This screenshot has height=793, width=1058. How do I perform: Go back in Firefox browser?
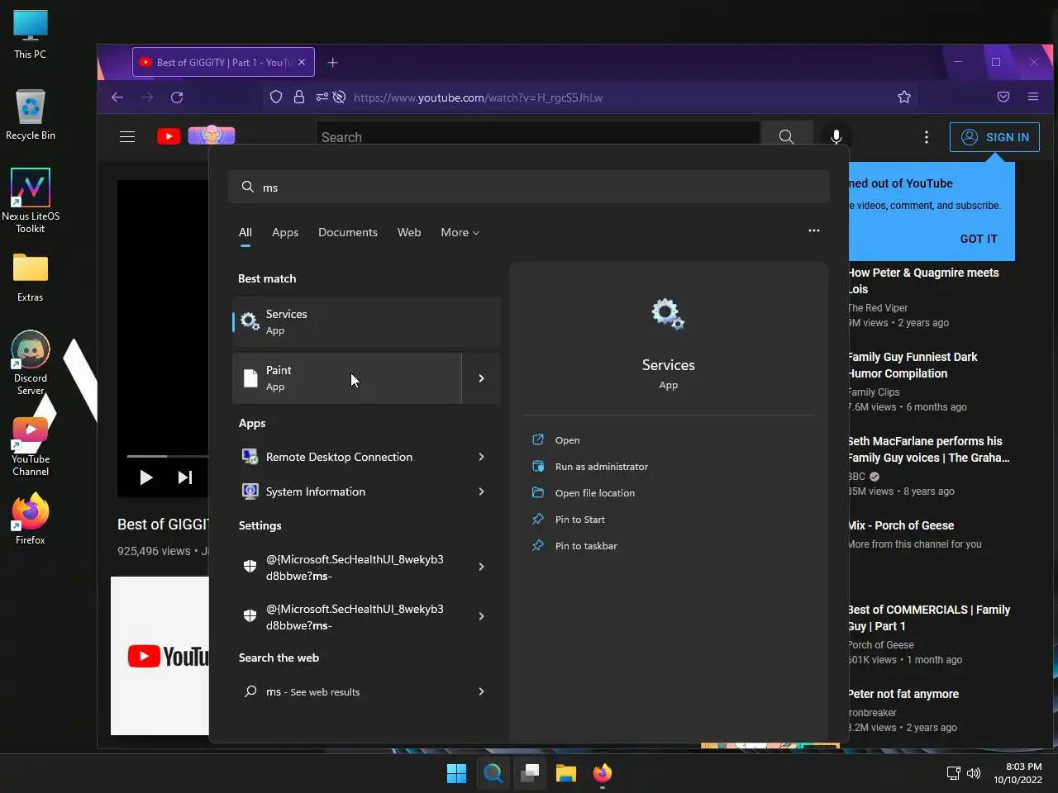tap(117, 97)
